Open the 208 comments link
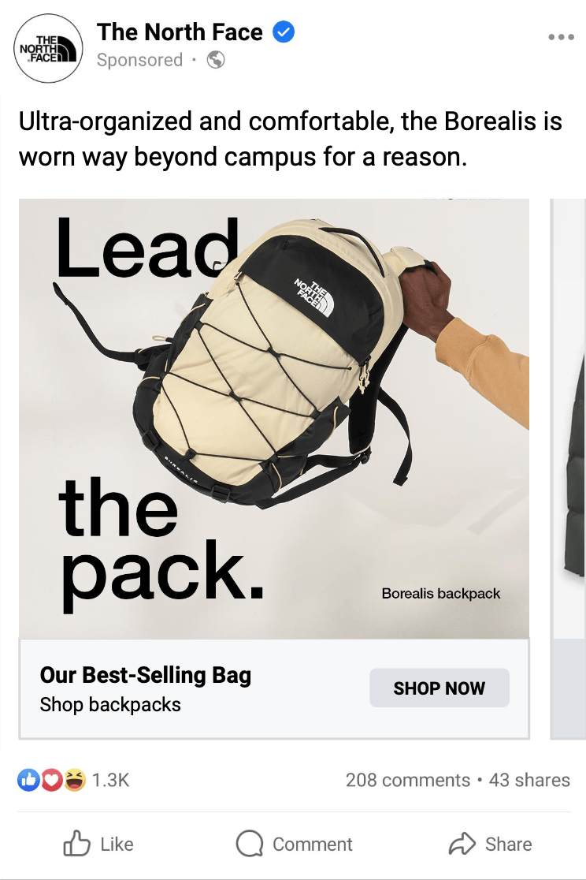Image resolution: width=586 pixels, height=880 pixels. coord(408,780)
